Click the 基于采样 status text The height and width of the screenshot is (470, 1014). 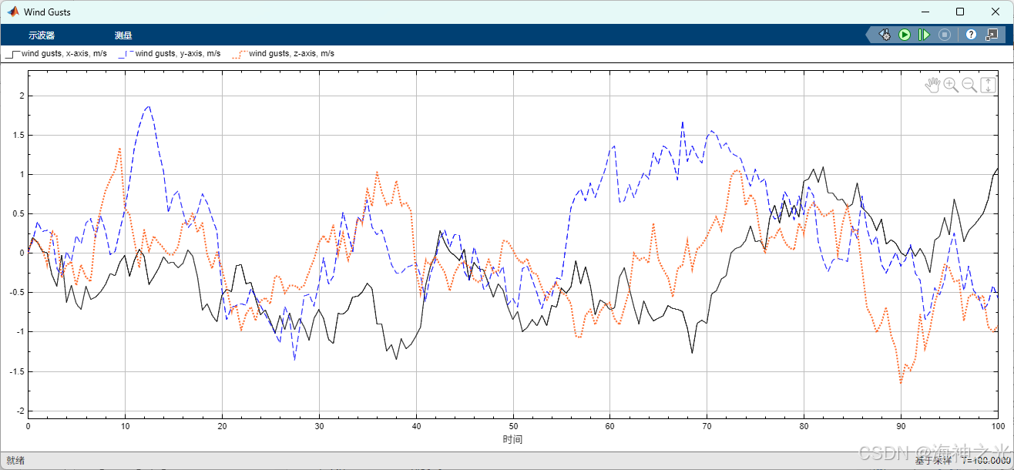pos(935,461)
